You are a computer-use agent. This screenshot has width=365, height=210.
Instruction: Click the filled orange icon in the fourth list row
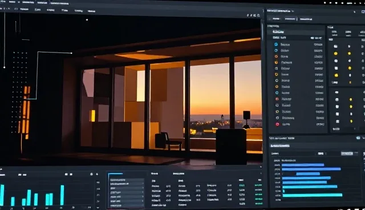coord(276,62)
